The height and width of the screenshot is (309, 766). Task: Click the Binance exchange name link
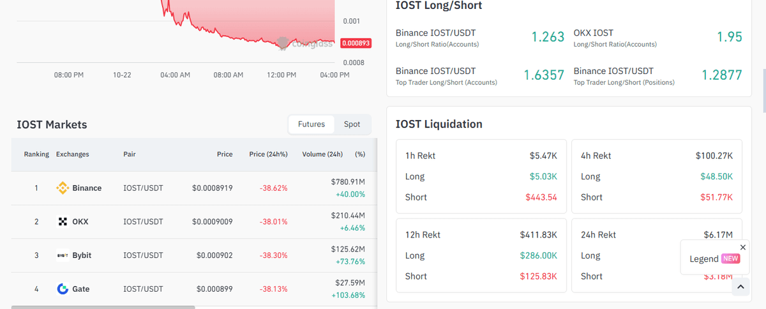[x=87, y=188]
